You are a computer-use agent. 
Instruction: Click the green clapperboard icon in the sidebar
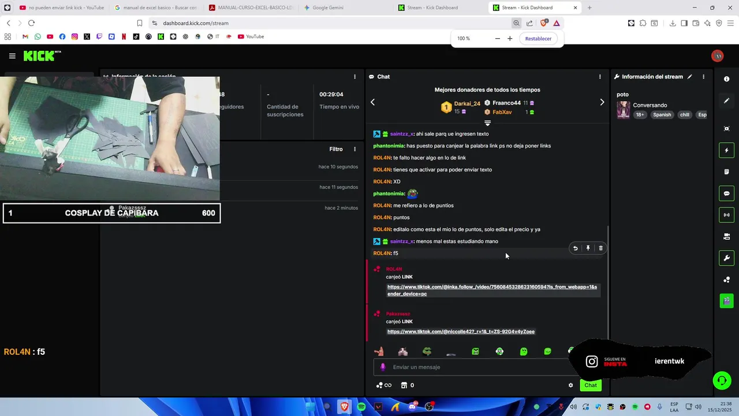coord(726,301)
